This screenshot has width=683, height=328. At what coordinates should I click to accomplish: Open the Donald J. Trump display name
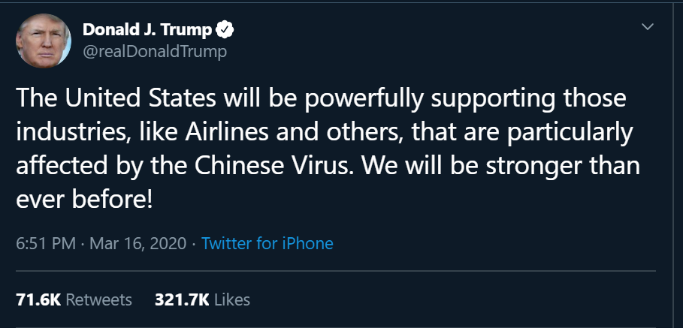click(x=147, y=30)
